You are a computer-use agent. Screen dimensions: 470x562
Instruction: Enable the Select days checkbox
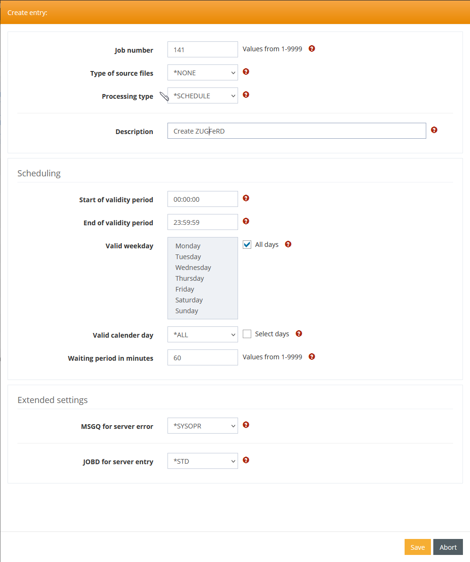pos(247,334)
